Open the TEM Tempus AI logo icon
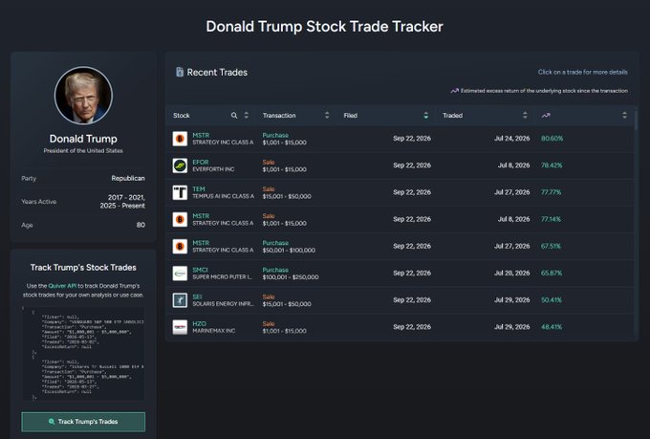The height and width of the screenshot is (439, 650). pyautogui.click(x=180, y=192)
